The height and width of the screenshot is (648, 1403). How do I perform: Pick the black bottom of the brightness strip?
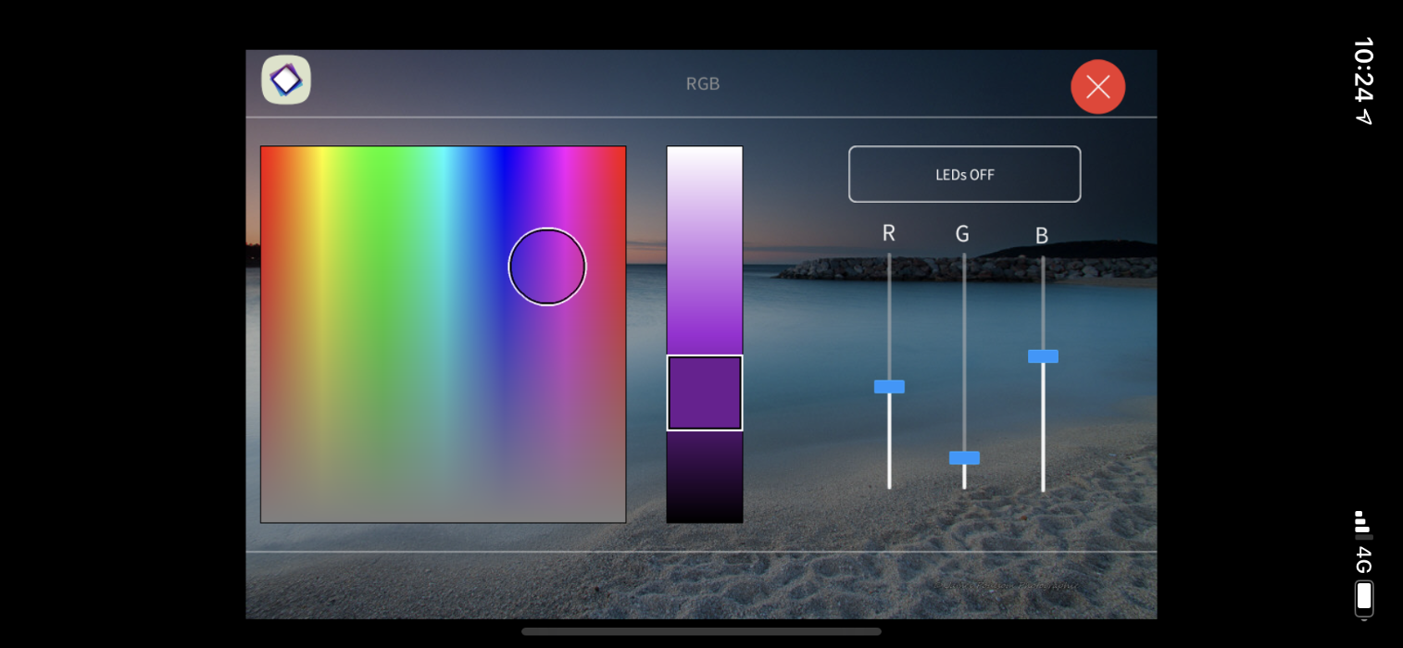(x=705, y=511)
